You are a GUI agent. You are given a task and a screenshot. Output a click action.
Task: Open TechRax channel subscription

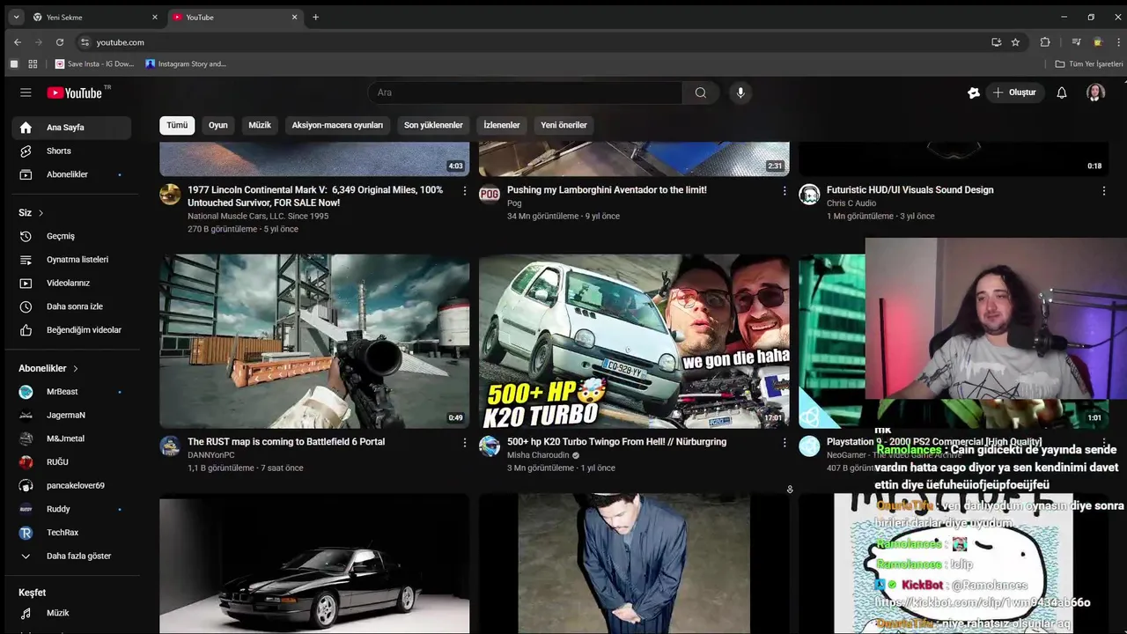click(71, 533)
